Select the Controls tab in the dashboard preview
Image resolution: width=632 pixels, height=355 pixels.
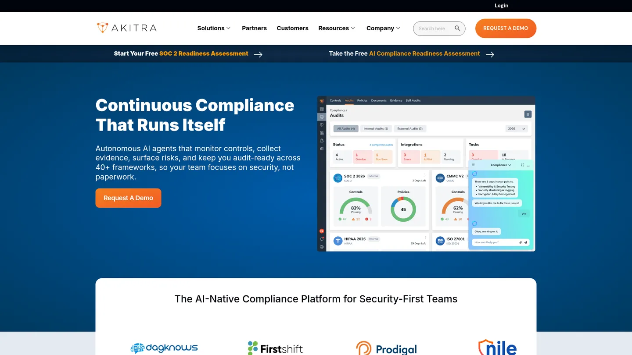pos(335,100)
